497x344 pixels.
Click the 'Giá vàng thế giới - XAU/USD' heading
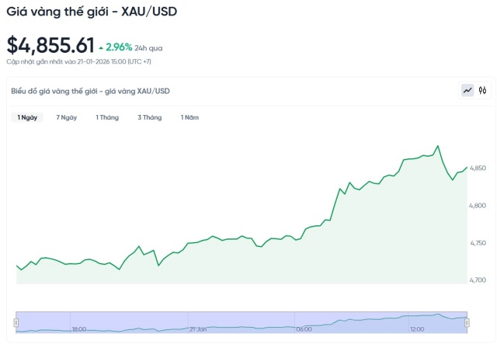[92, 11]
